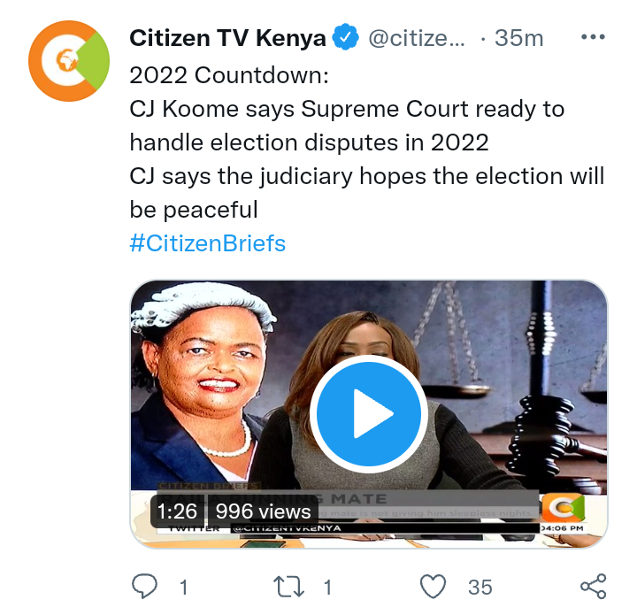Retweet using the arrows icon
The height and width of the screenshot is (615, 637).
click(x=288, y=587)
